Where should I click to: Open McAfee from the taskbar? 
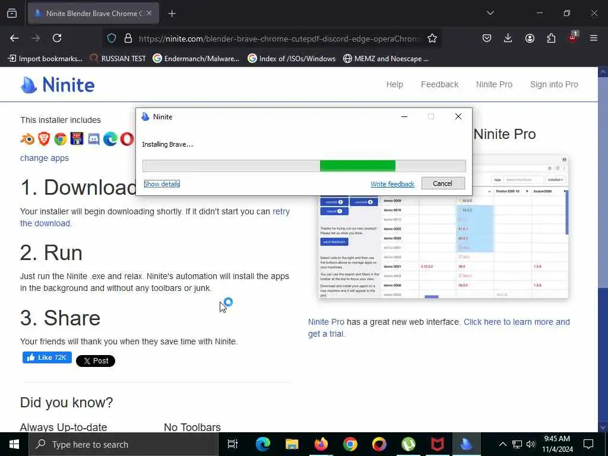(438, 444)
